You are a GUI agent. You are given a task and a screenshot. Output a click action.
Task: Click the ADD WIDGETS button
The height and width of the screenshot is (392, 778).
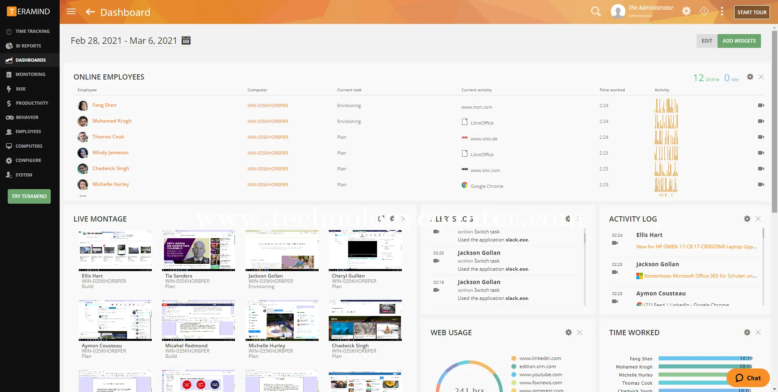click(739, 41)
